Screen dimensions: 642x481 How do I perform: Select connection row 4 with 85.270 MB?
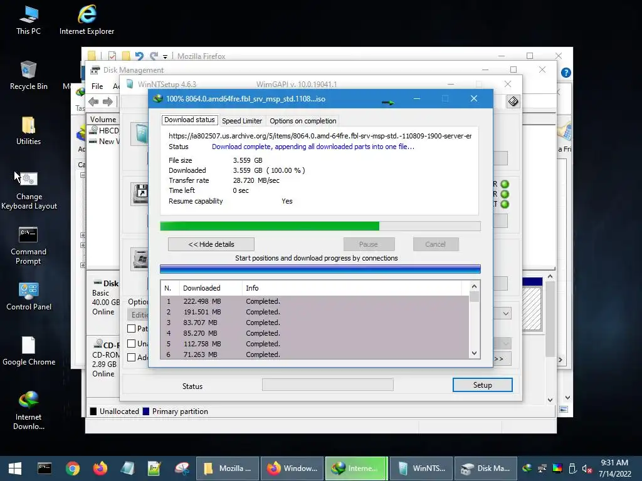(x=315, y=333)
